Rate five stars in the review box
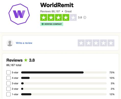 [x=111, y=43]
